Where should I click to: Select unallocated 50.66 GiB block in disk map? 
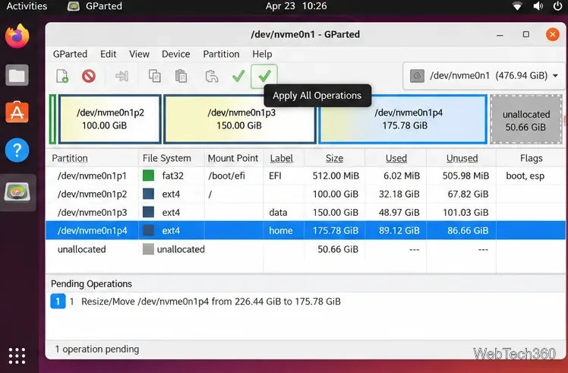click(x=526, y=119)
